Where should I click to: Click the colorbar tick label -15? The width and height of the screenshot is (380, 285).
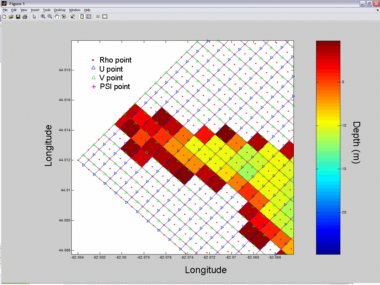point(344,169)
